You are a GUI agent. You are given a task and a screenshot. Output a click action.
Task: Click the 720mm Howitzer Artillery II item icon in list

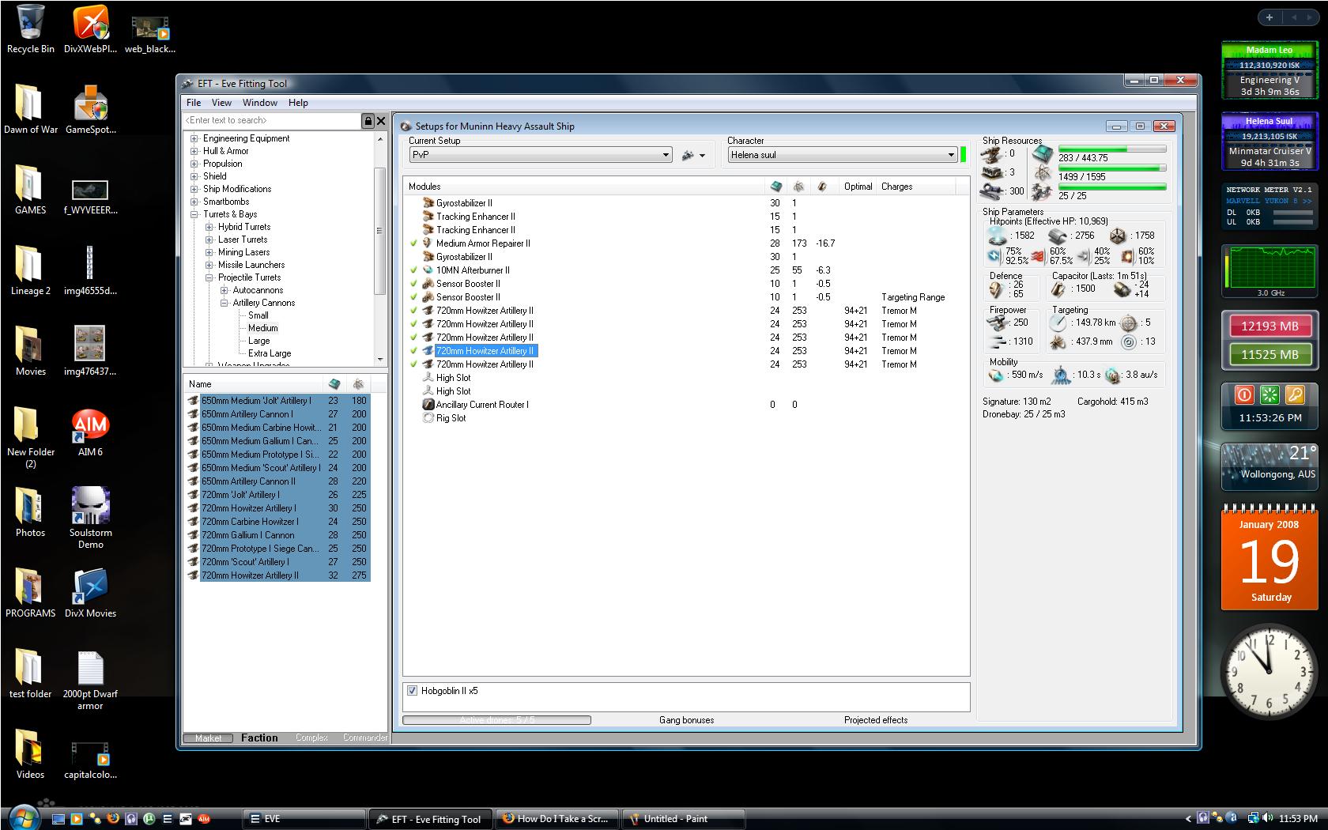point(193,575)
